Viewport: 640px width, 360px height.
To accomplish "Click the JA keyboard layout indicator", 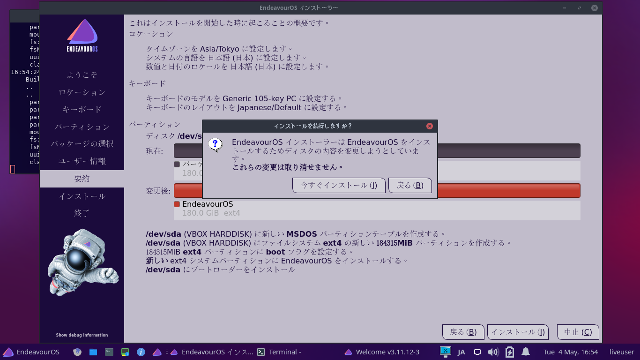I will pyautogui.click(x=461, y=352).
